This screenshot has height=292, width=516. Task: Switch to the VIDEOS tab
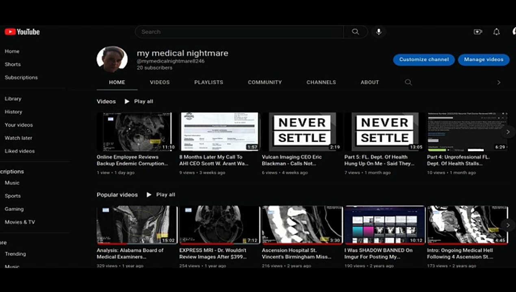pyautogui.click(x=160, y=82)
